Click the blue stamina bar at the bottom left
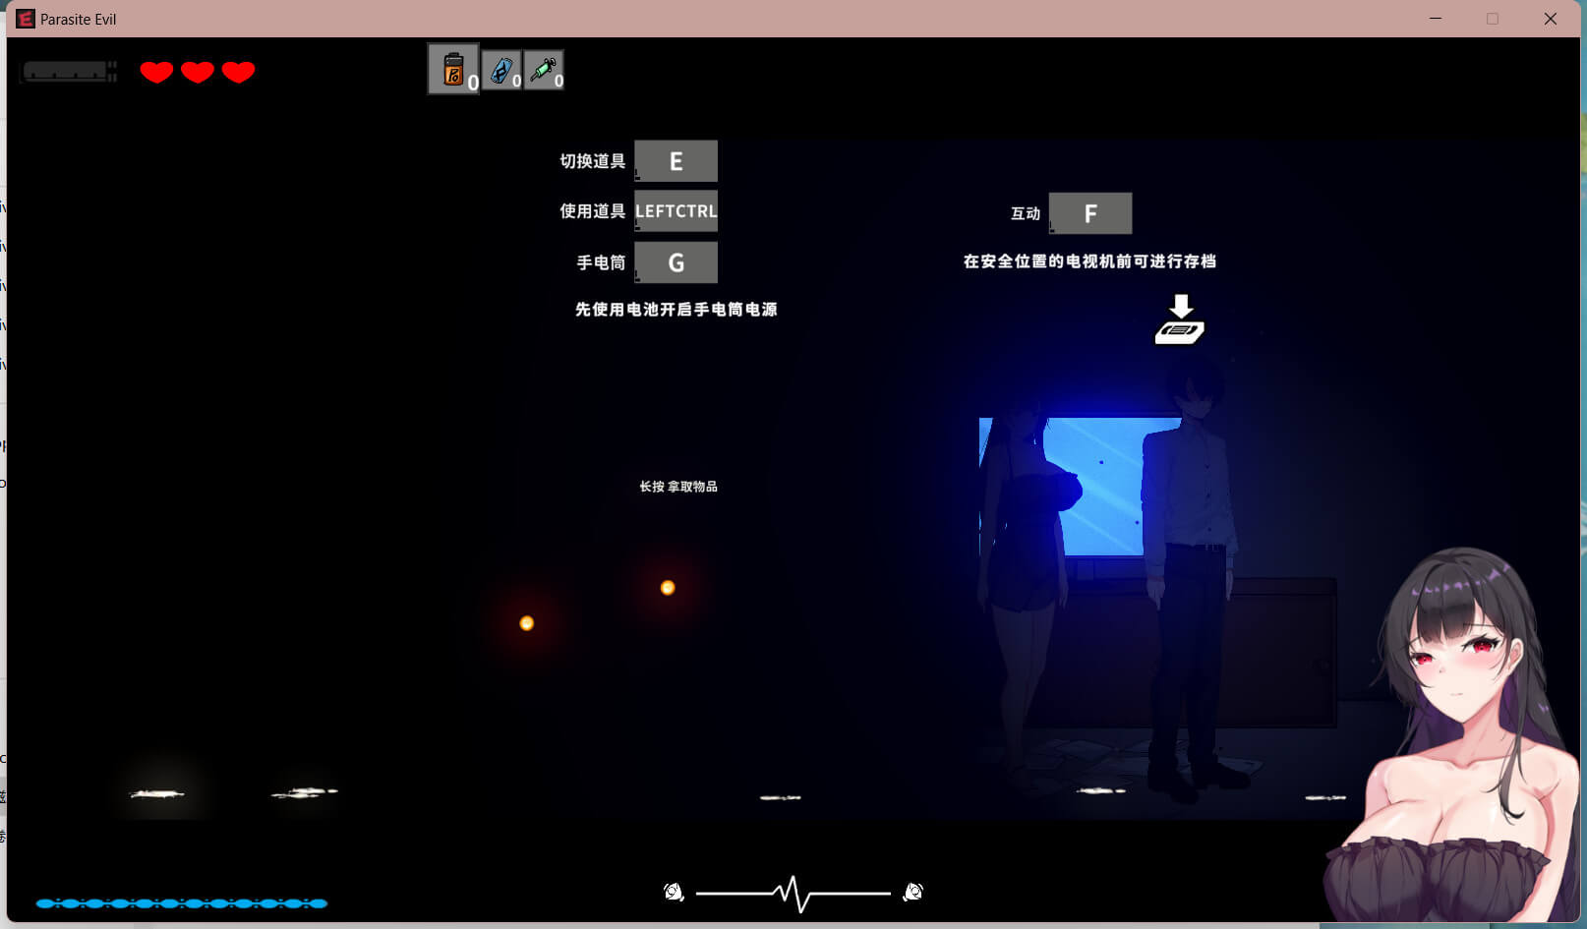Image resolution: width=1587 pixels, height=929 pixels. 182,902
